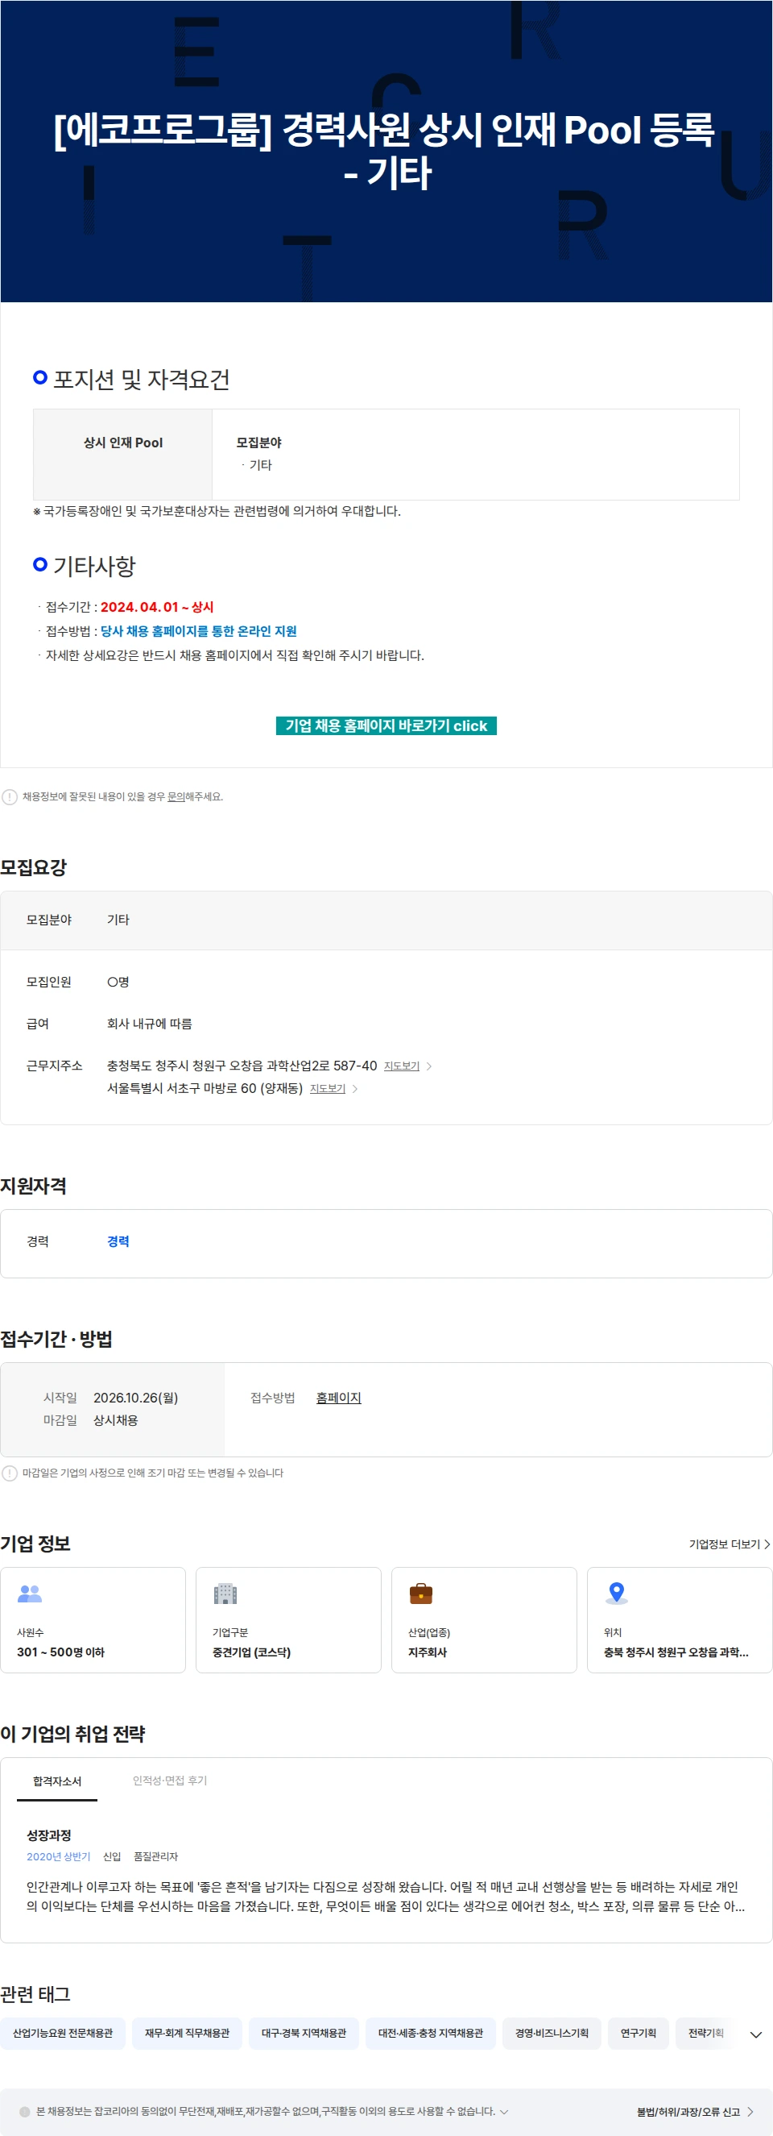
Task: Click the cover letter excerpt starting 인간관계나
Action: tap(386, 1897)
